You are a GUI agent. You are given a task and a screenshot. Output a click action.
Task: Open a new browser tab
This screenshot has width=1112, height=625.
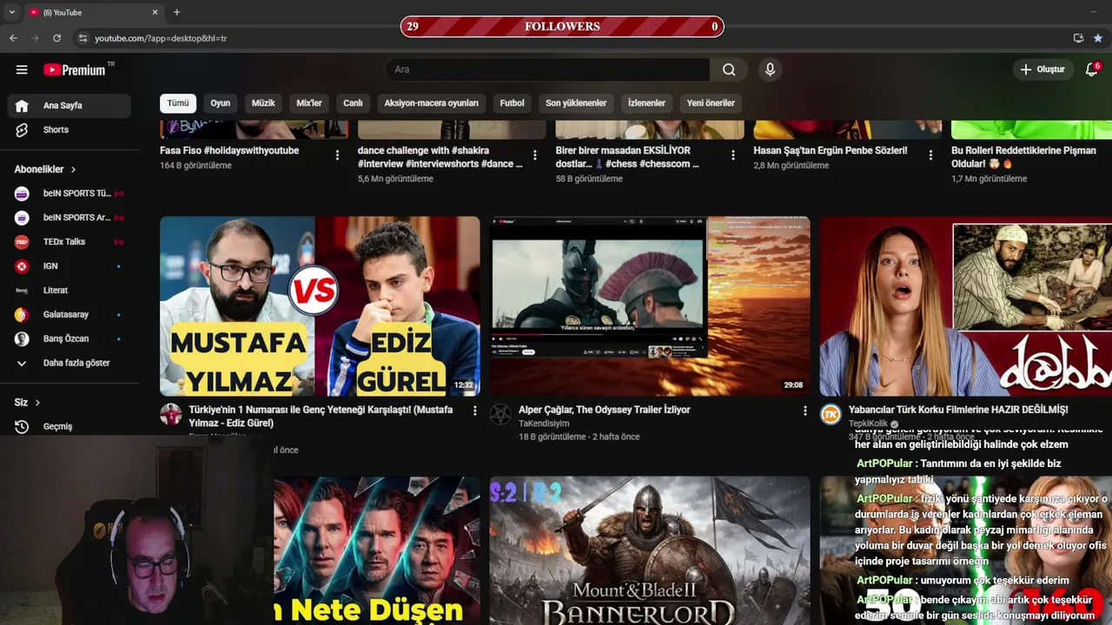176,12
